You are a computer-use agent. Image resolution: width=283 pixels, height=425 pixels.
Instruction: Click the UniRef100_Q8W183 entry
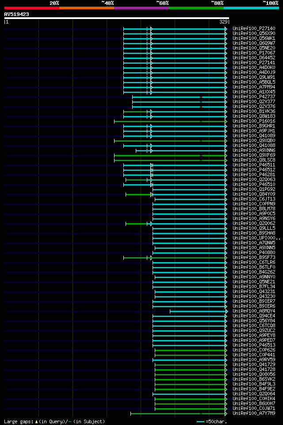coord(254,116)
